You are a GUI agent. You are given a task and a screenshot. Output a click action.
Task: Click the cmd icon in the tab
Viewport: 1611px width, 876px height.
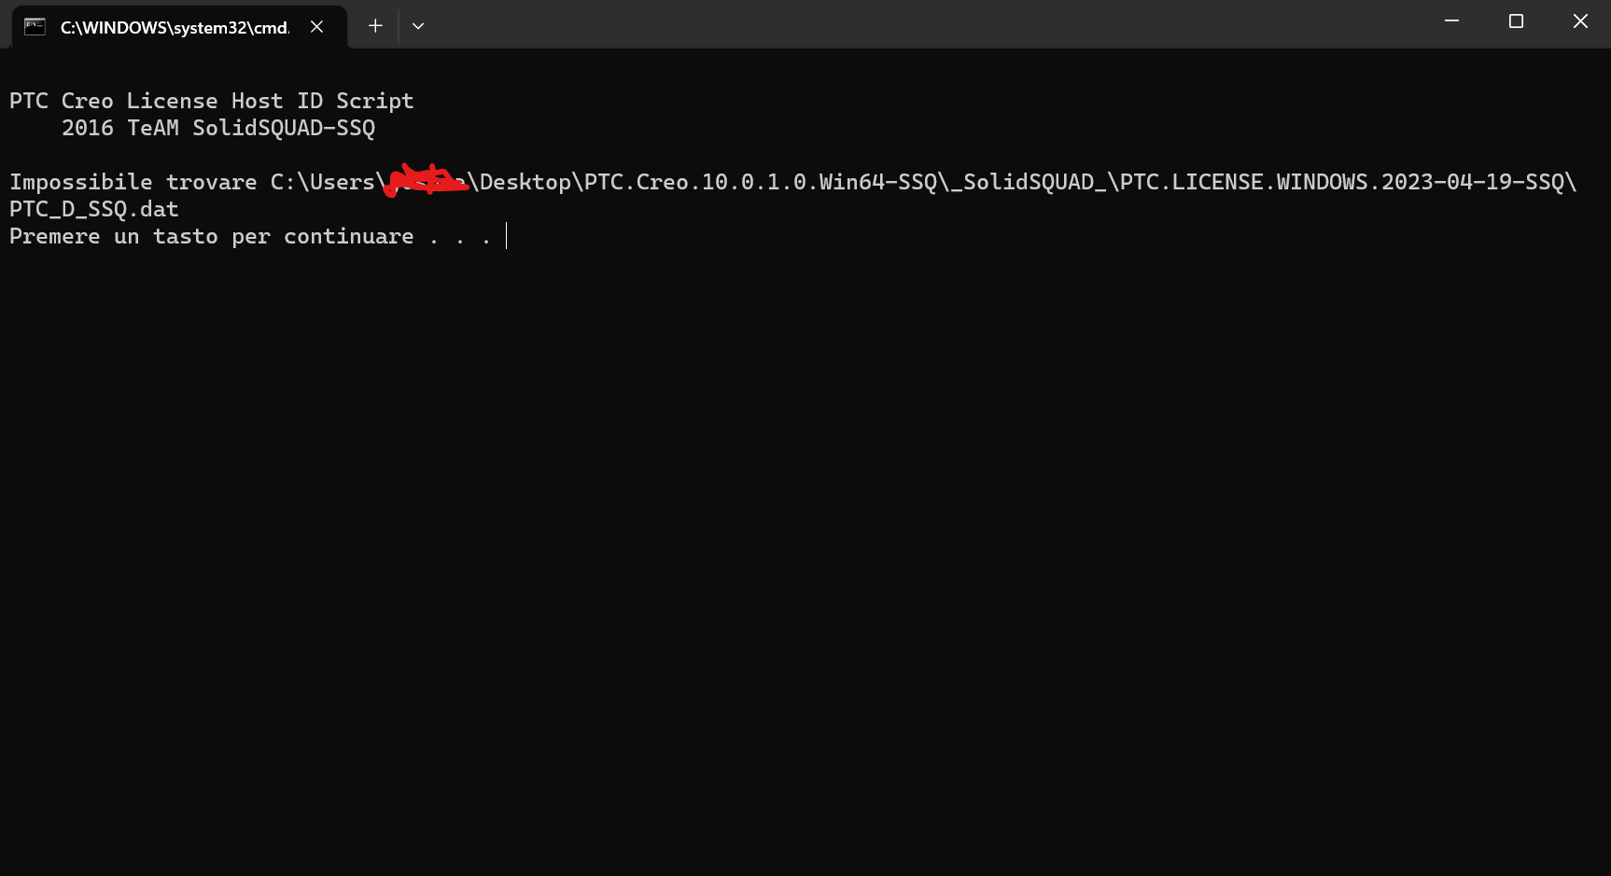pyautogui.click(x=35, y=27)
